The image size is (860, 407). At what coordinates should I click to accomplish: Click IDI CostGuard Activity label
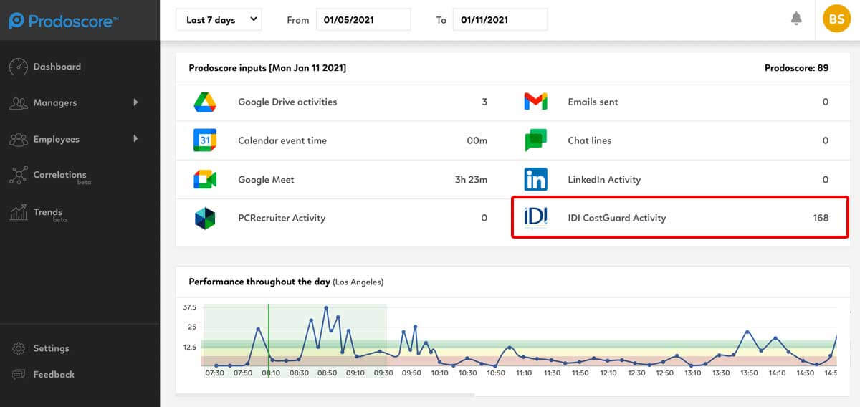(x=617, y=218)
